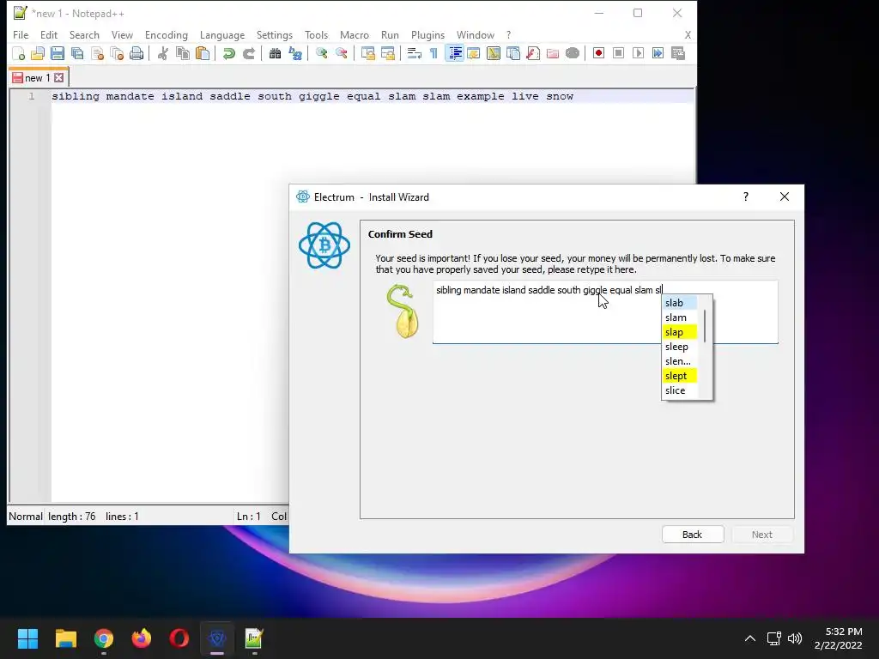
Task: Expand the hidden system tray icons chevron
Action: coord(750,638)
